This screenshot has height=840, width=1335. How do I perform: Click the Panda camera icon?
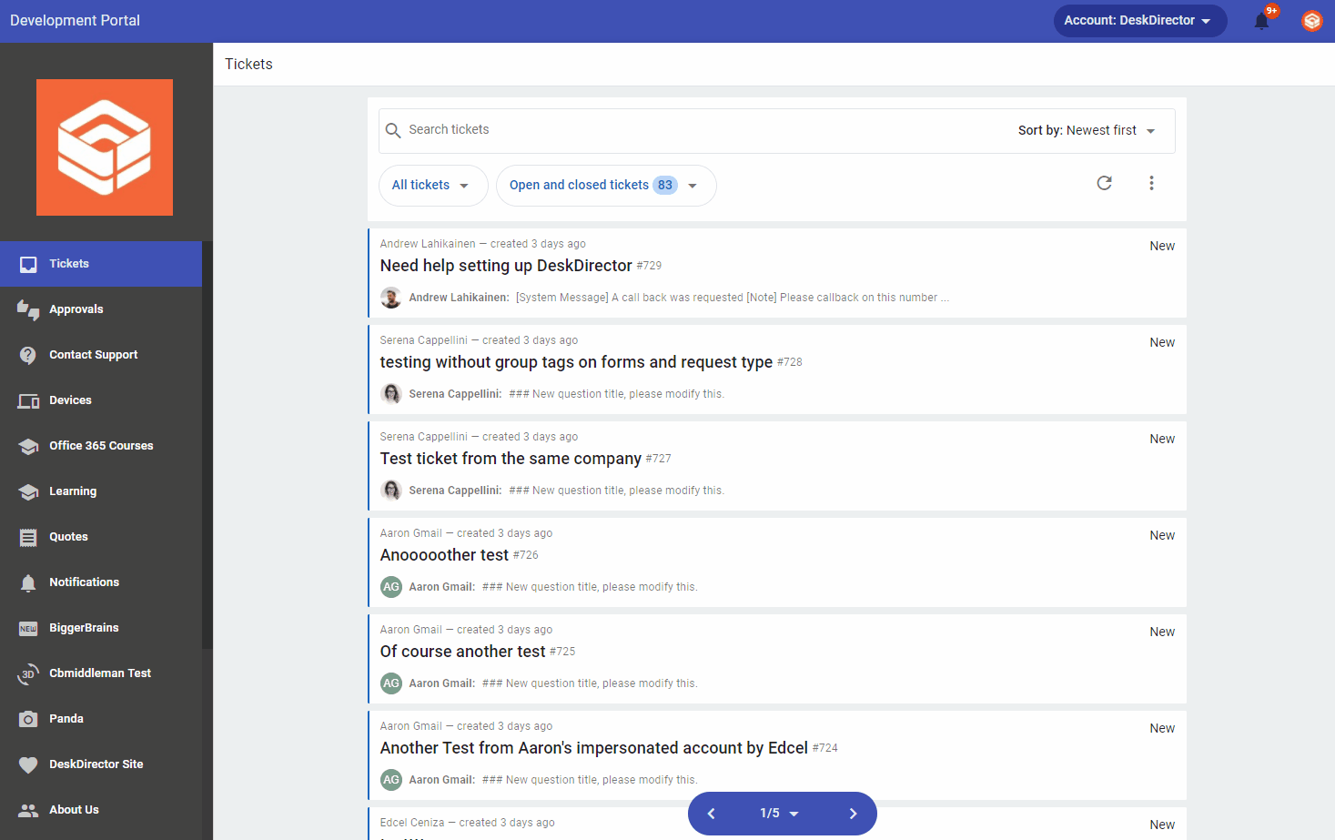coord(28,719)
